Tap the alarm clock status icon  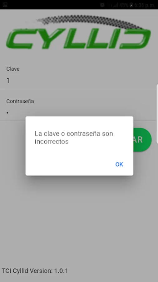(x=102, y=5)
